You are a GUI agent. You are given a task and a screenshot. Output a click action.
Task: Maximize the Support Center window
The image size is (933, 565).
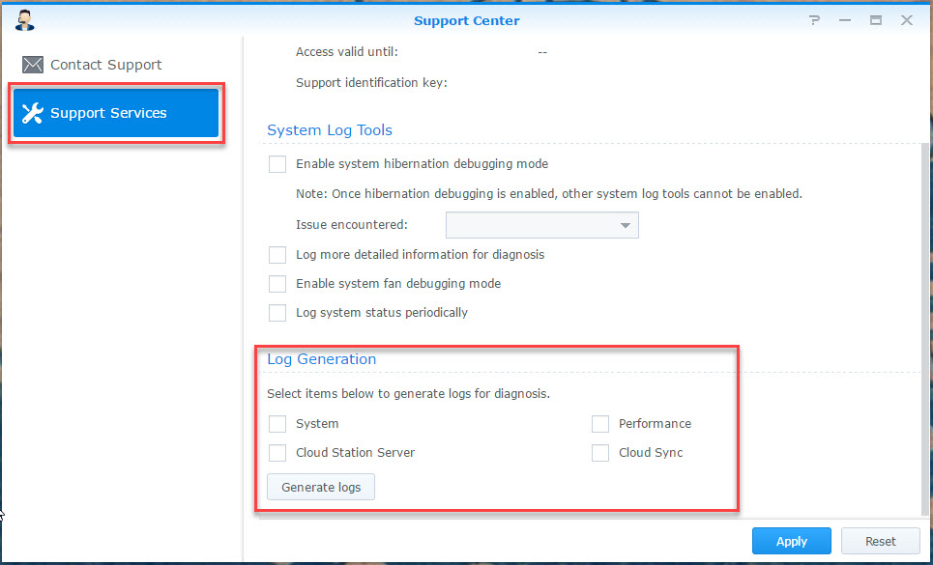[x=876, y=20]
